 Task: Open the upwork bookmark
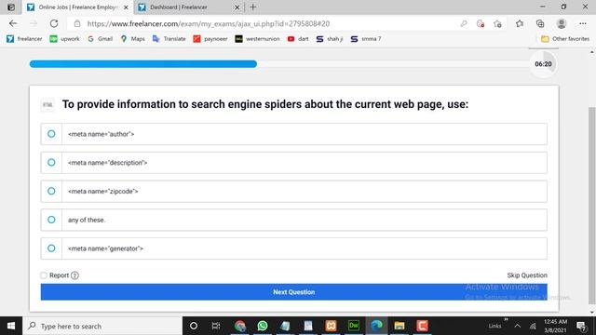coord(64,39)
